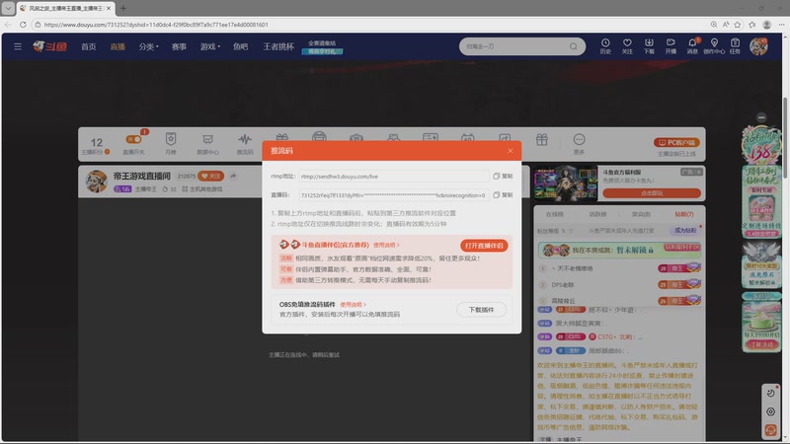Open the 任务 tasks icon
This screenshot has width=790, height=444.
(x=735, y=46)
